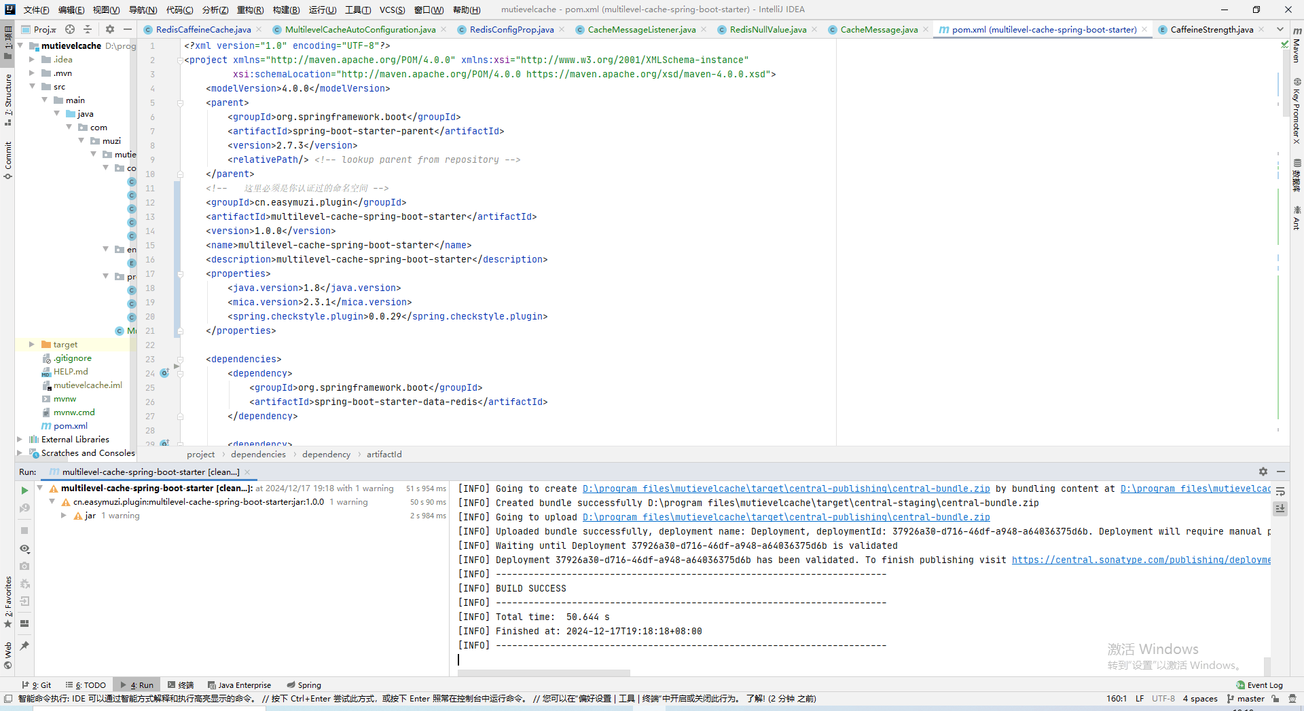The image size is (1304, 711).
Task: Click master git branch in status bar
Action: [1246, 699]
